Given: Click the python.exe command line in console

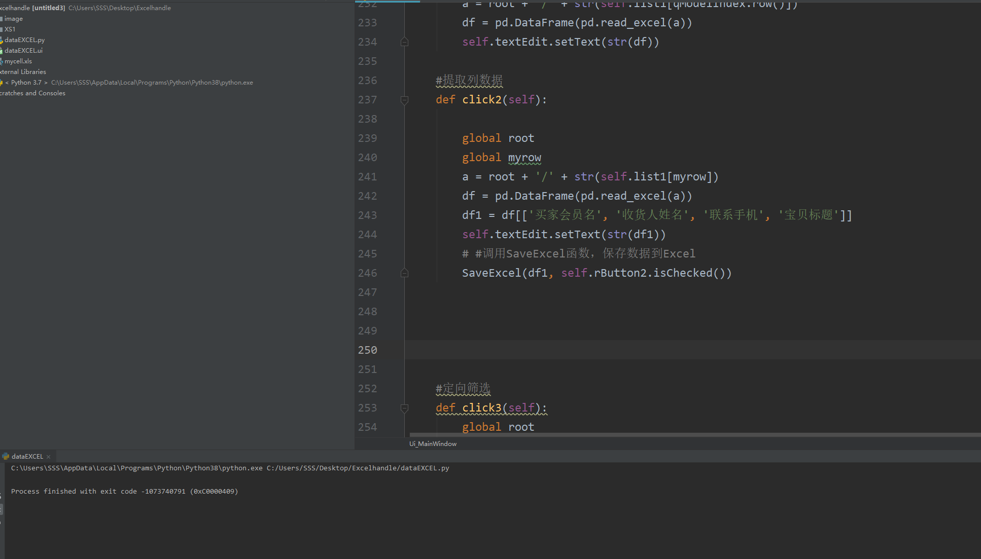Looking at the screenshot, I should point(230,468).
